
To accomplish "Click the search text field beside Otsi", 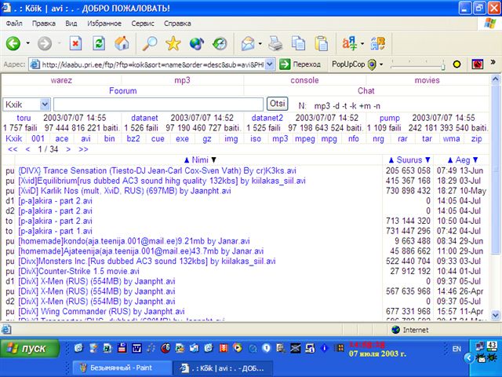I will click(158, 104).
